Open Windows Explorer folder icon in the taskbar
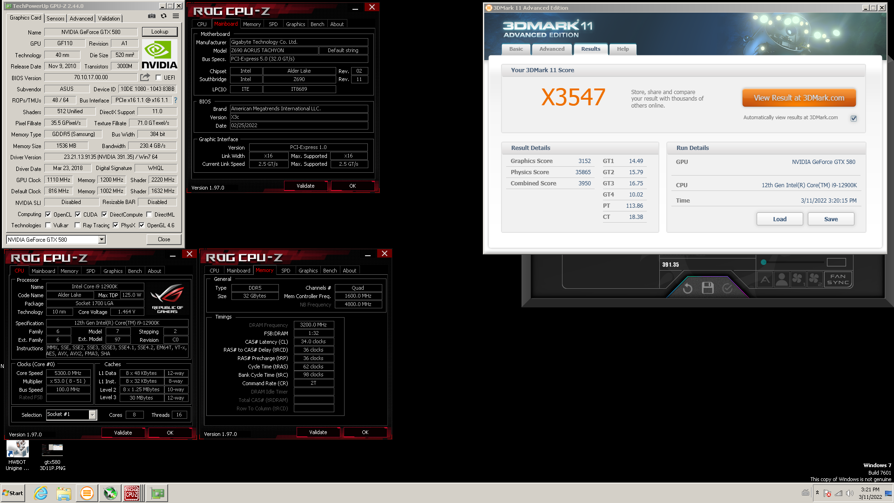 click(x=64, y=493)
